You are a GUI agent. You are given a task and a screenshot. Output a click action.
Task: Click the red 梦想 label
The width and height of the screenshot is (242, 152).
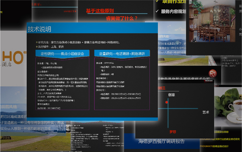coord(173,132)
